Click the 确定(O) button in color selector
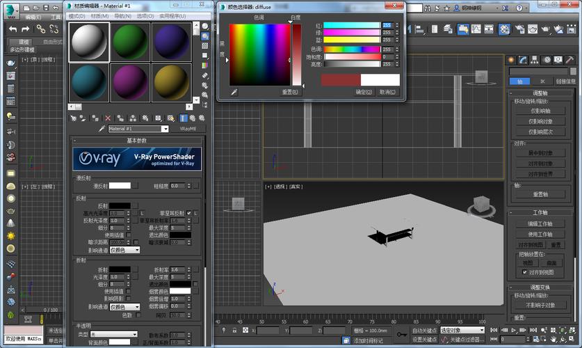The height and width of the screenshot is (348, 582). (x=364, y=92)
